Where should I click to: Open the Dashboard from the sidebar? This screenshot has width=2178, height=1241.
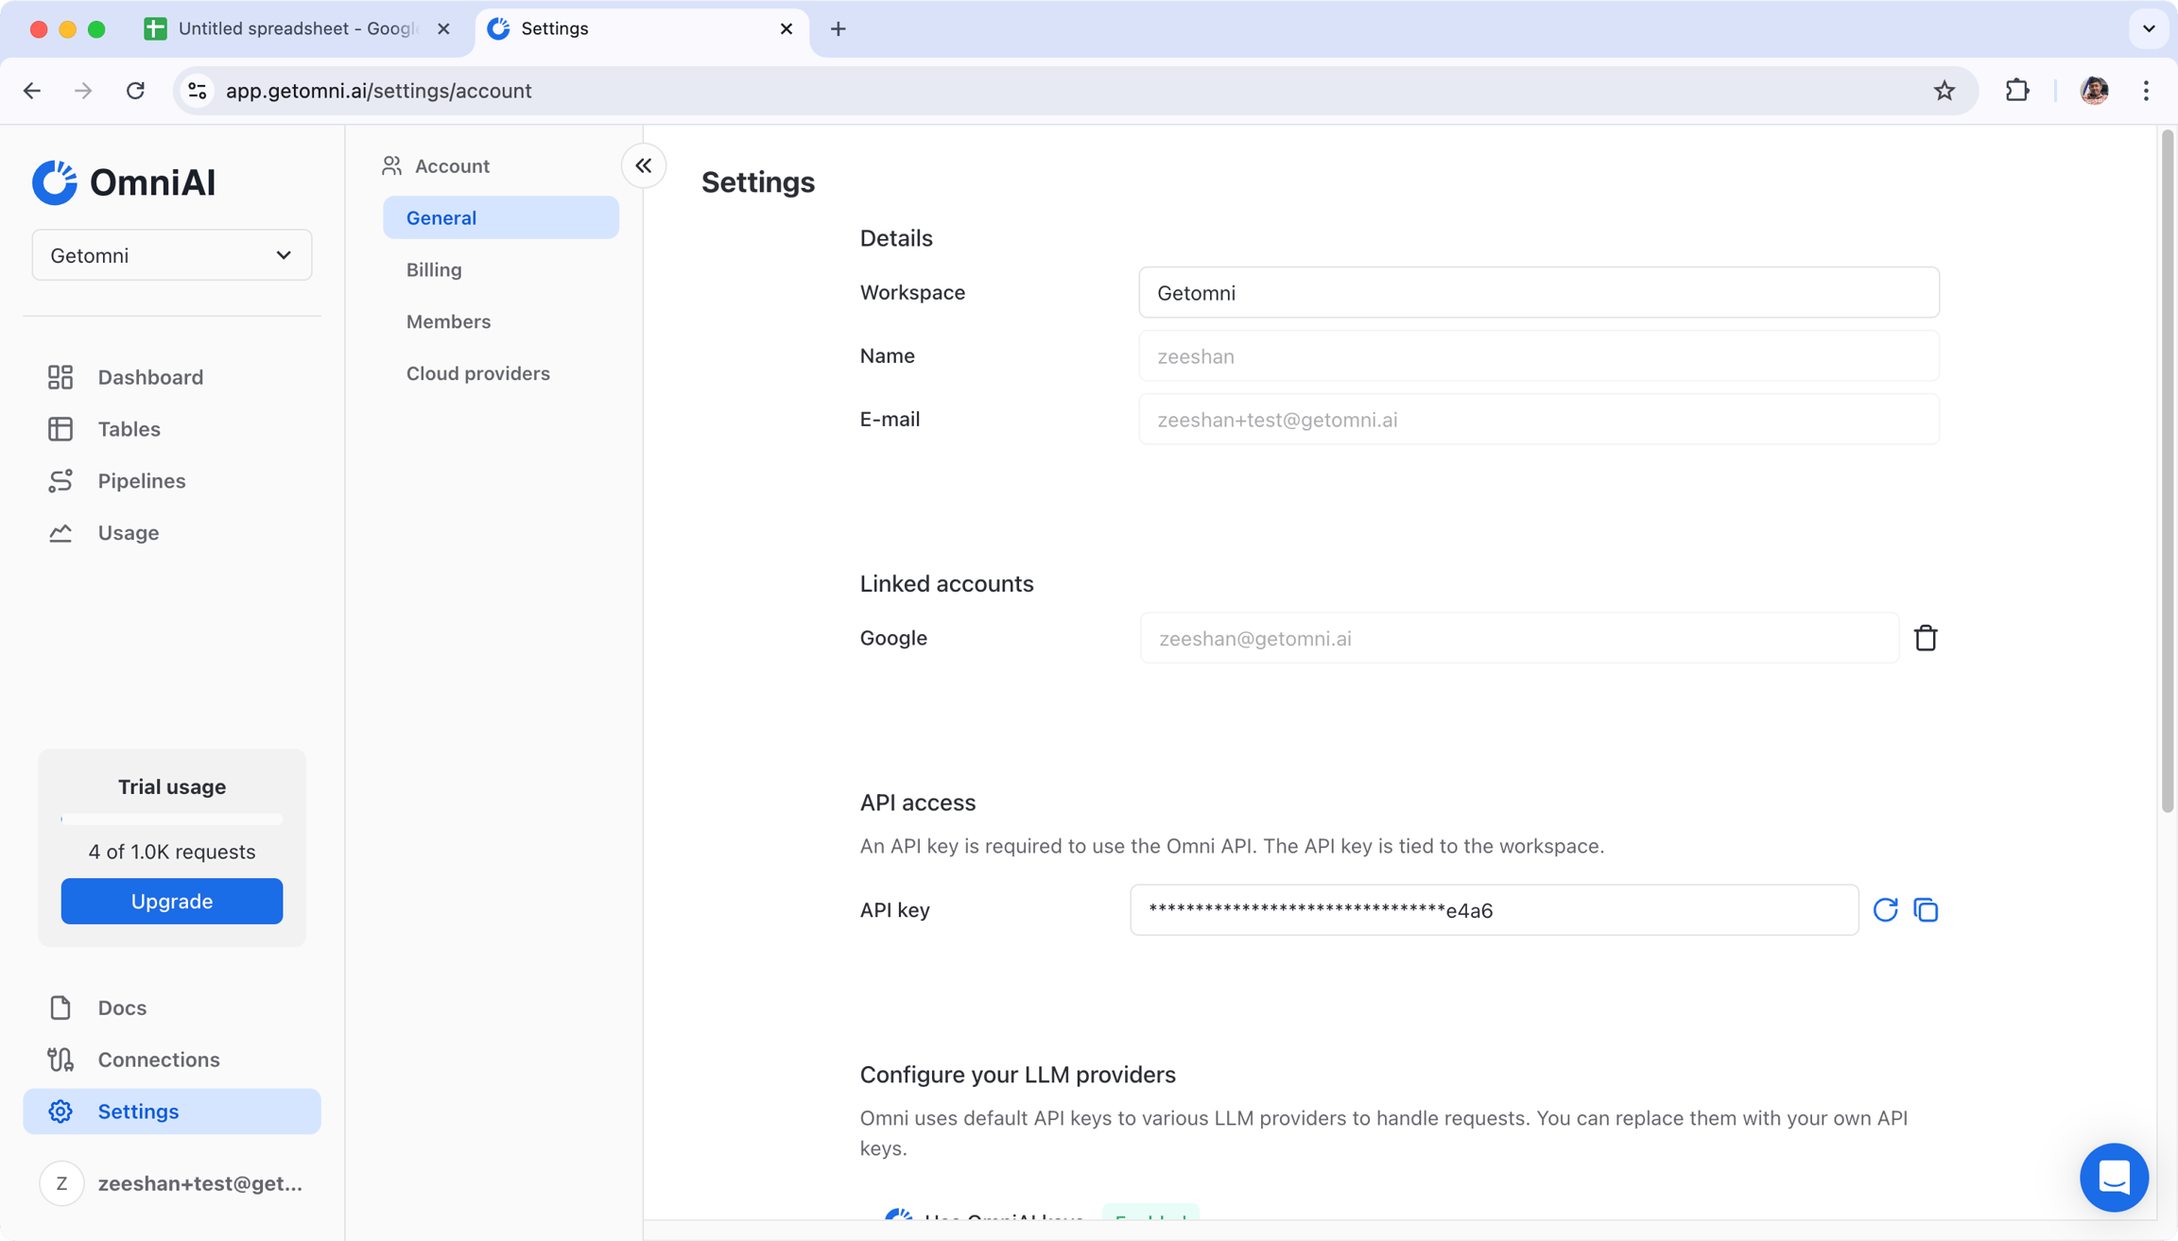149,376
